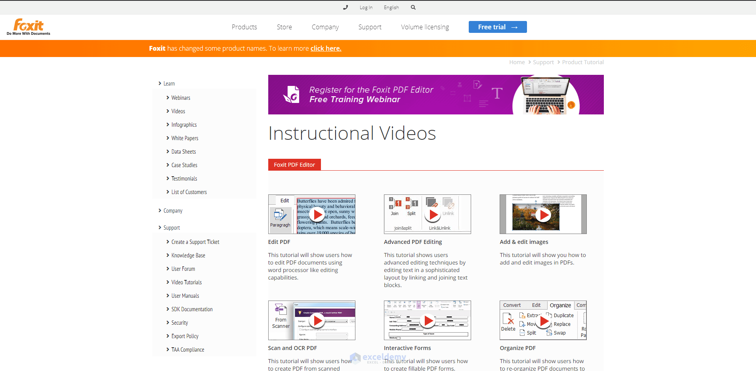
Task: Open Webinars in the sidebar
Action: [181, 98]
